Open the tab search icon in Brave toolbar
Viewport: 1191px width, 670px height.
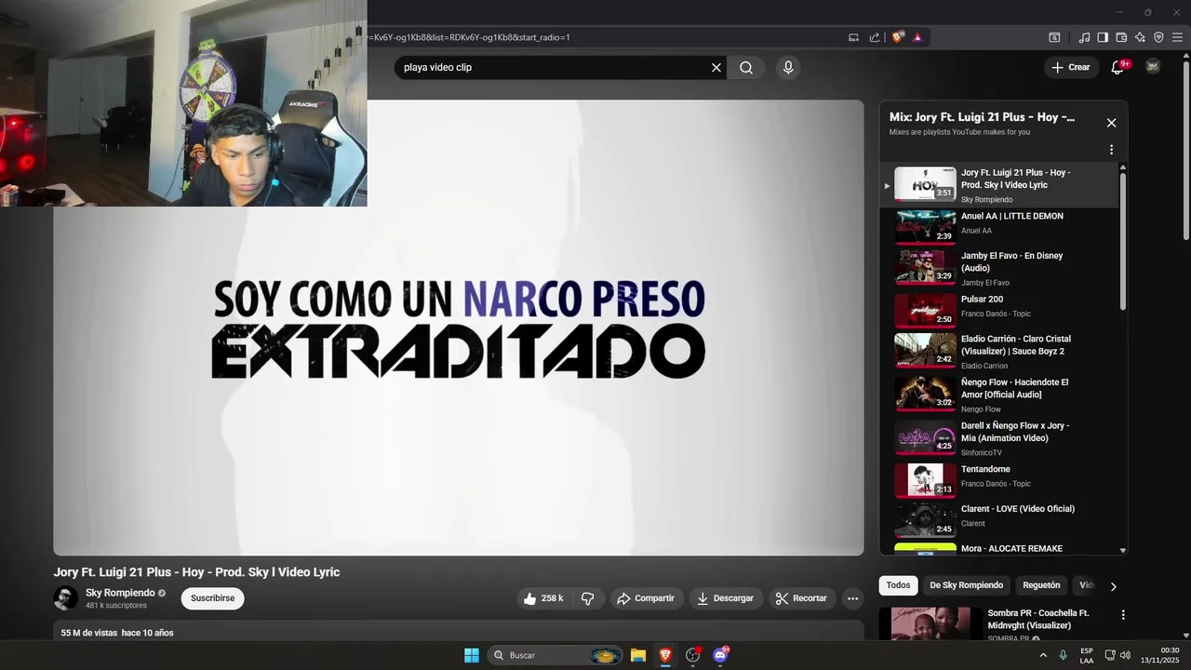click(x=1054, y=37)
